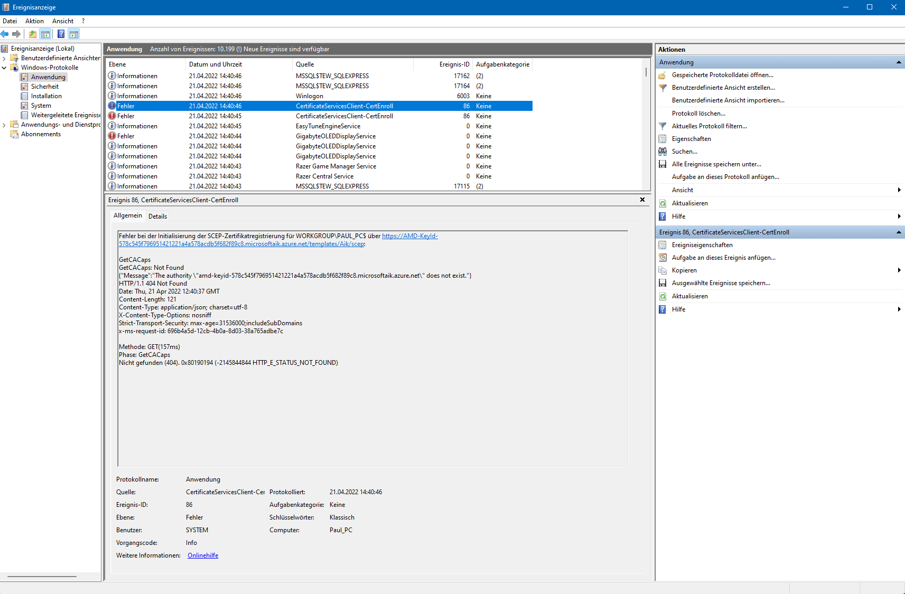The height and width of the screenshot is (594, 905).
Task: Click the Abonnements icon in the tree
Action: click(x=14, y=134)
